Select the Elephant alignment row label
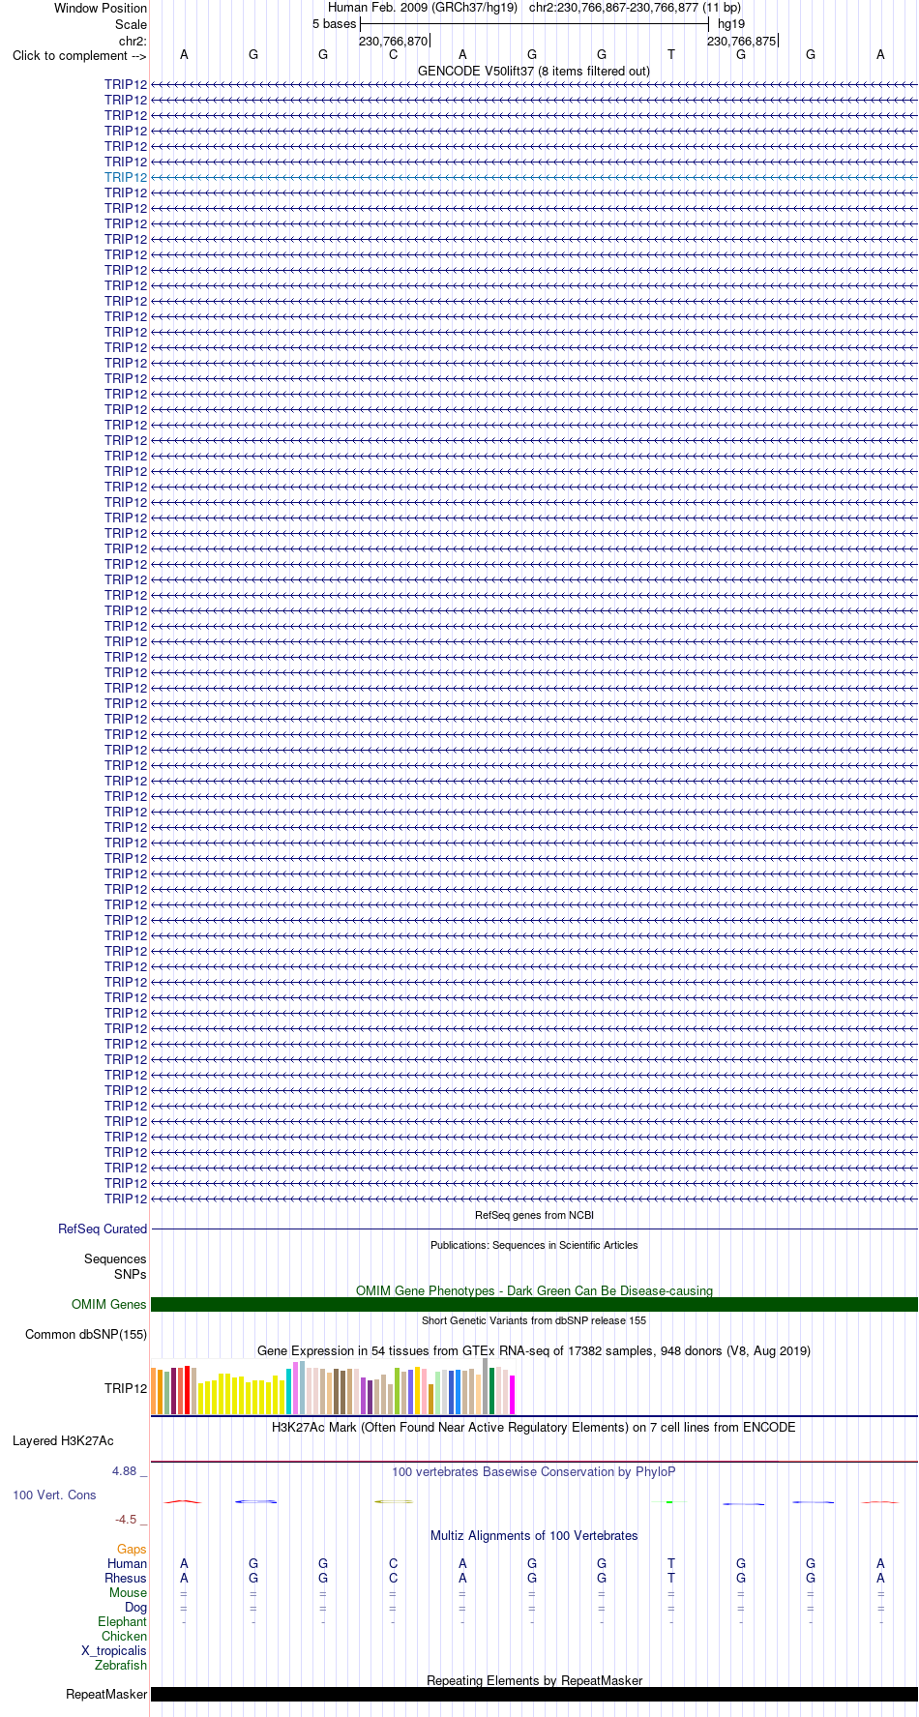 pos(122,1622)
